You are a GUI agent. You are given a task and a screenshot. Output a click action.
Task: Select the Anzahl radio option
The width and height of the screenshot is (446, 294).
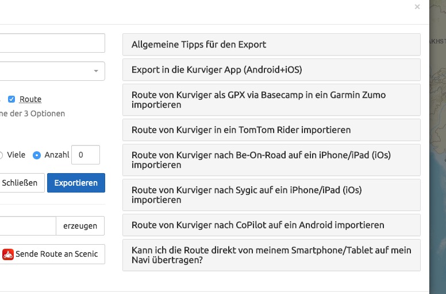click(37, 155)
